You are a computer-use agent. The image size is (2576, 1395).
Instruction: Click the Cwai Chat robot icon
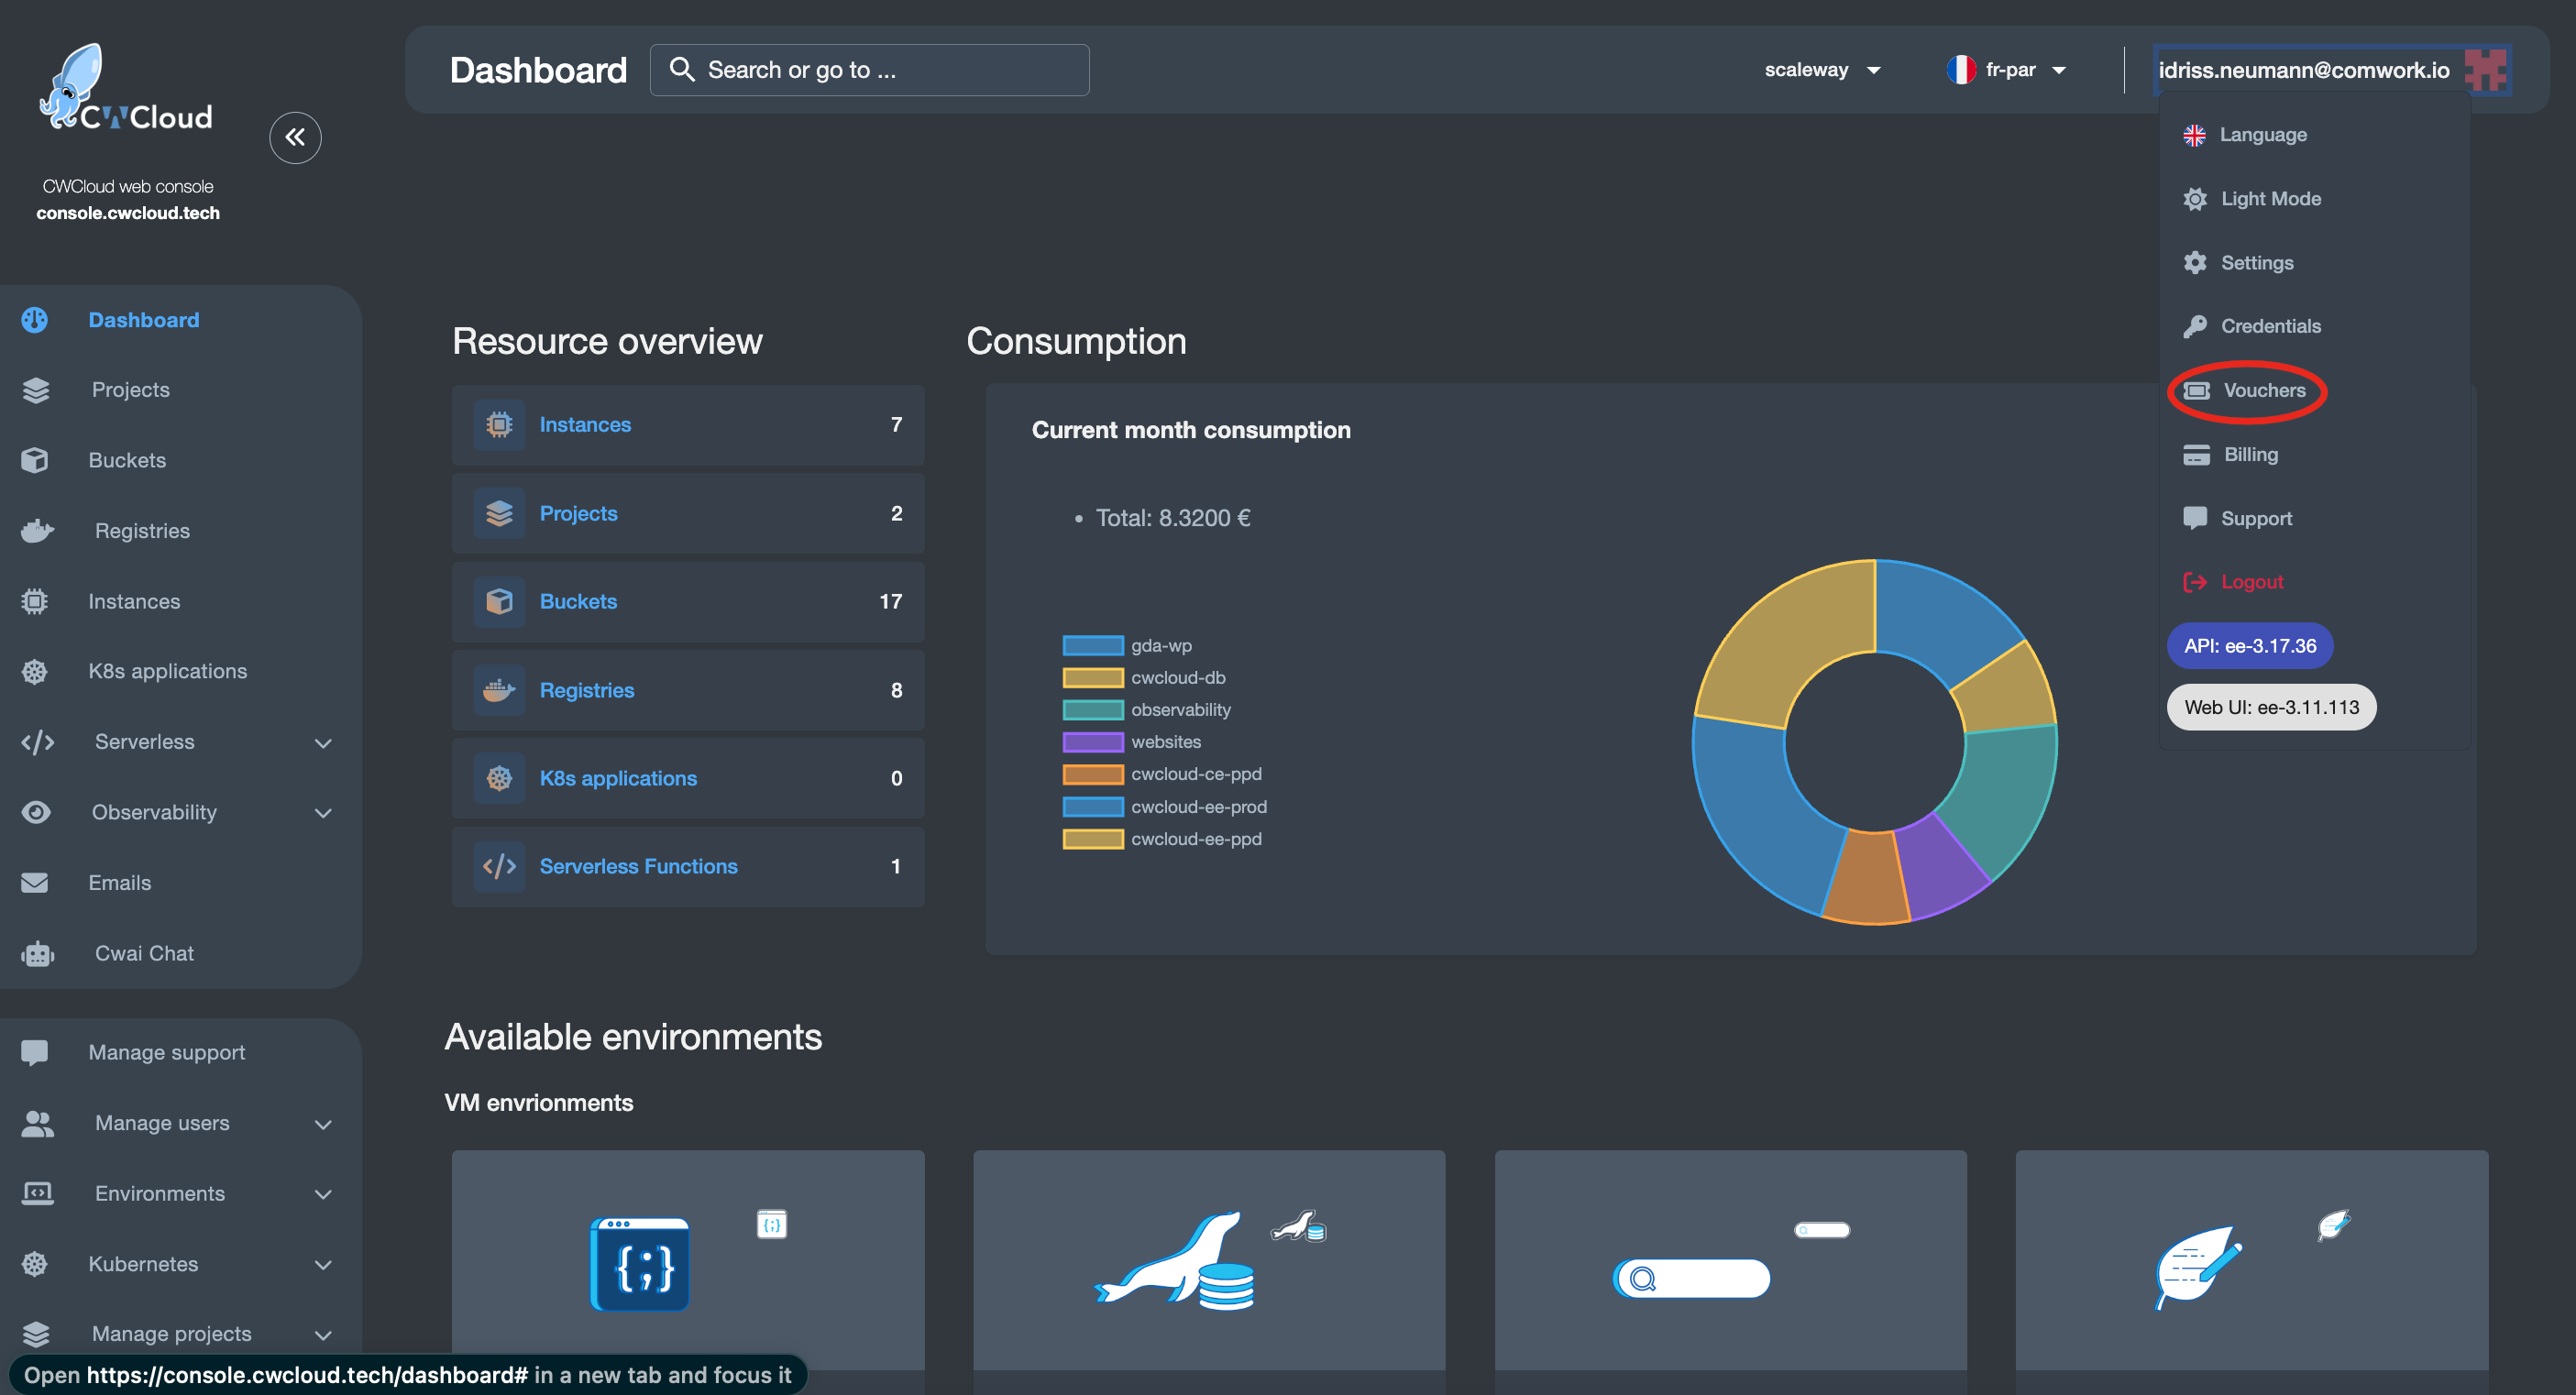tap(37, 954)
